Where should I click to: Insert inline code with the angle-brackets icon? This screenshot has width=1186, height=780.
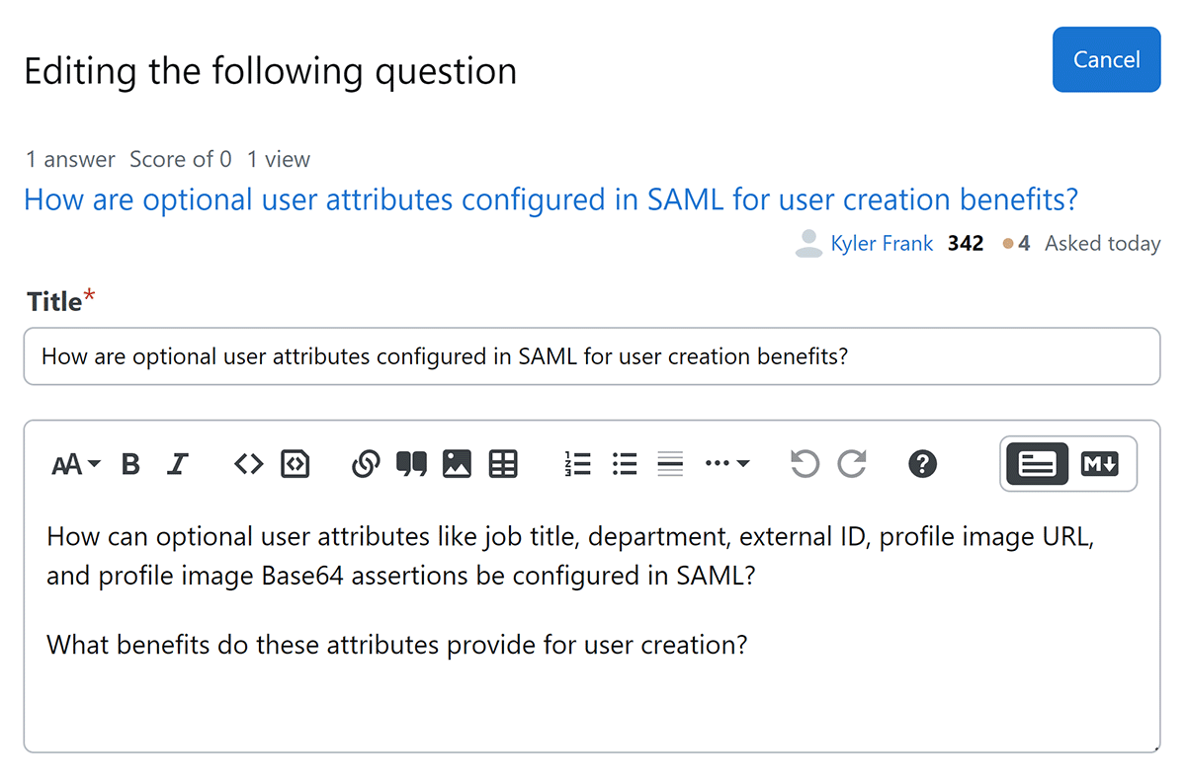click(248, 464)
